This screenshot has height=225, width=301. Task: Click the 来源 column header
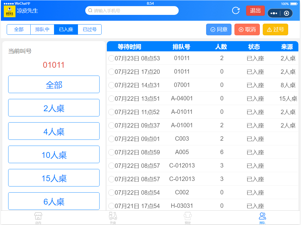[x=287, y=47]
